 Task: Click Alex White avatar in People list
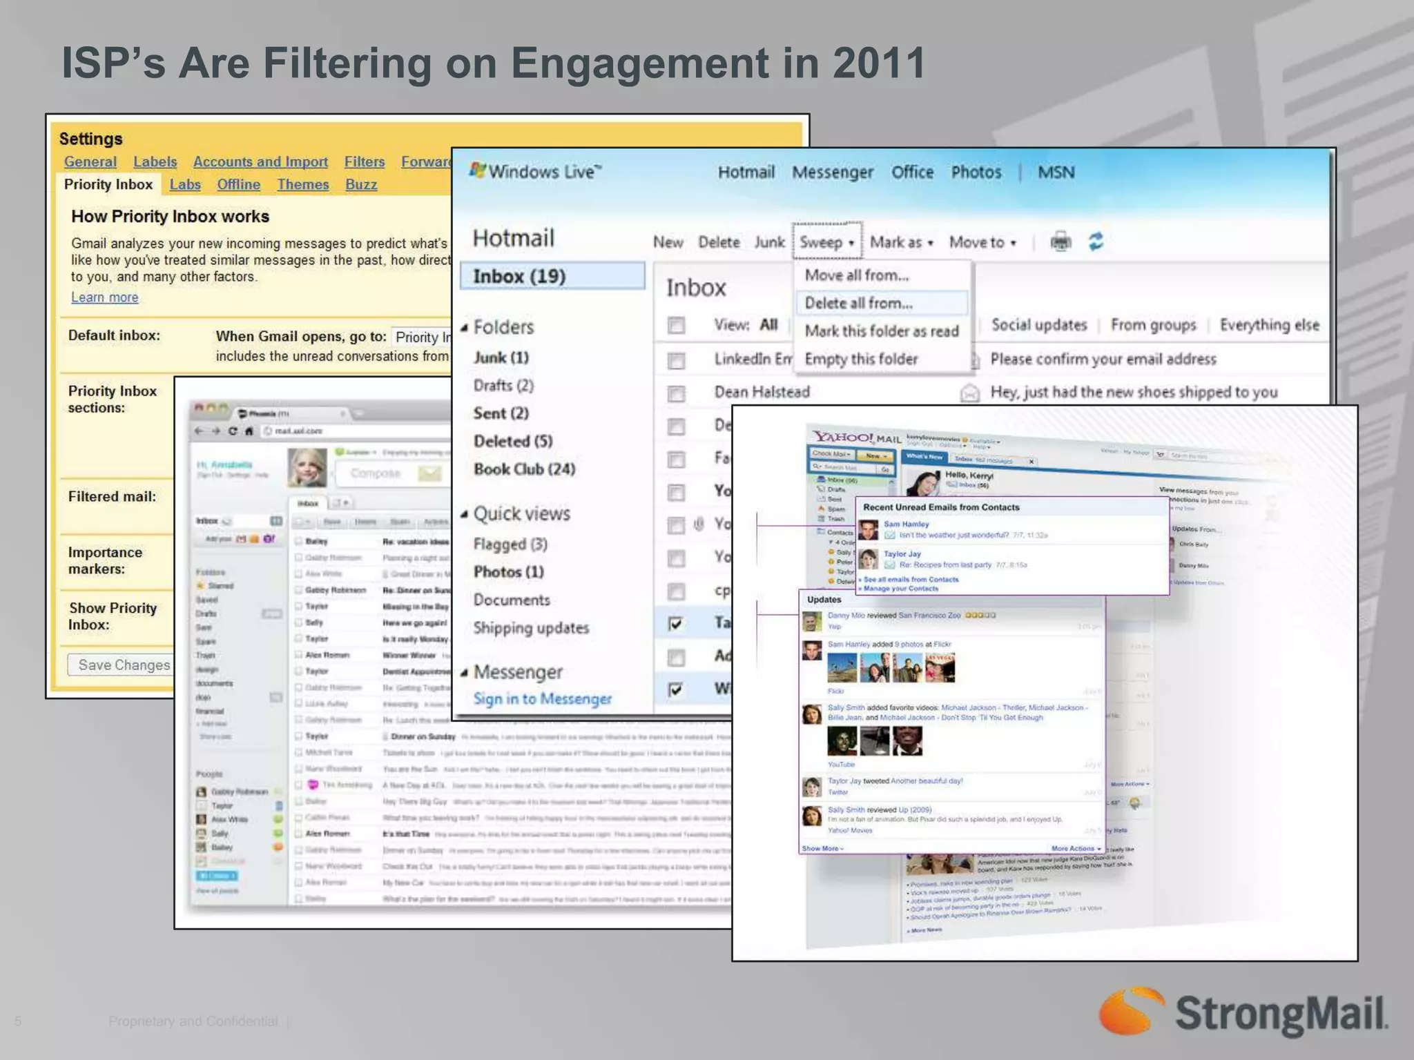[202, 820]
